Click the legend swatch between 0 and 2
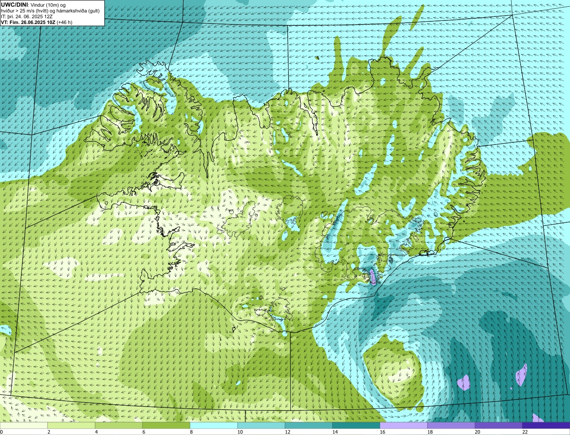The height and width of the screenshot is (435, 570). click(24, 425)
